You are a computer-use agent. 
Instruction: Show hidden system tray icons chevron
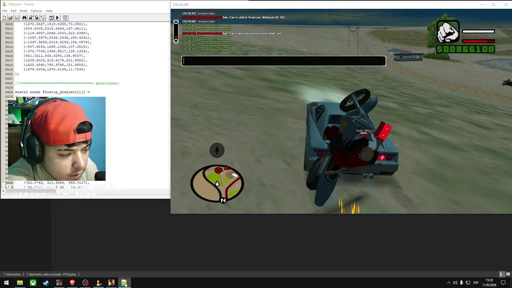point(448,283)
